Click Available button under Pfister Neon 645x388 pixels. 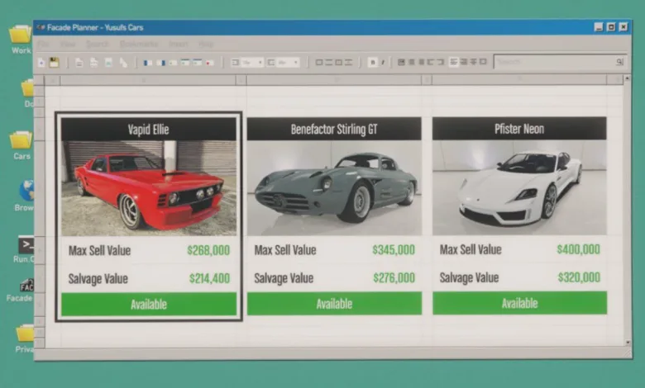(x=519, y=304)
